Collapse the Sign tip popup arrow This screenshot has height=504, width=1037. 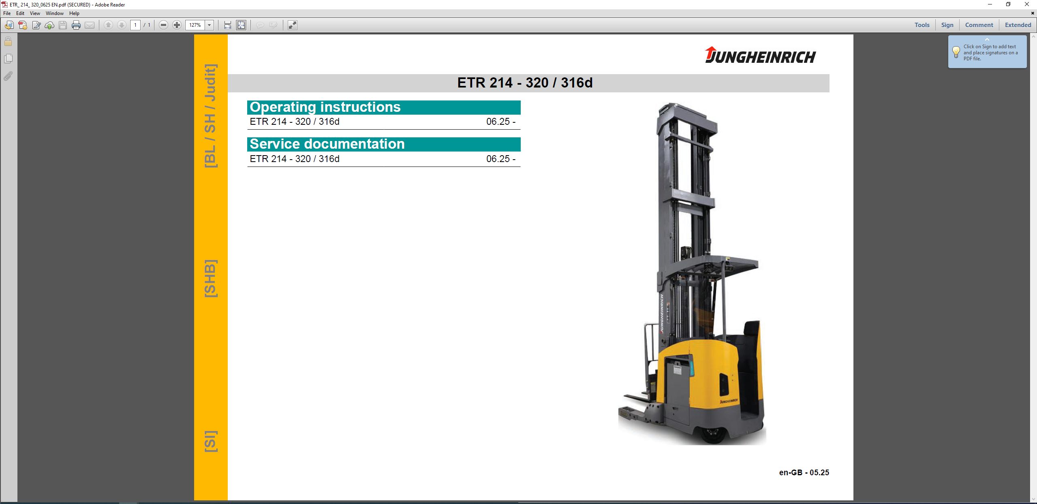pyautogui.click(x=987, y=39)
